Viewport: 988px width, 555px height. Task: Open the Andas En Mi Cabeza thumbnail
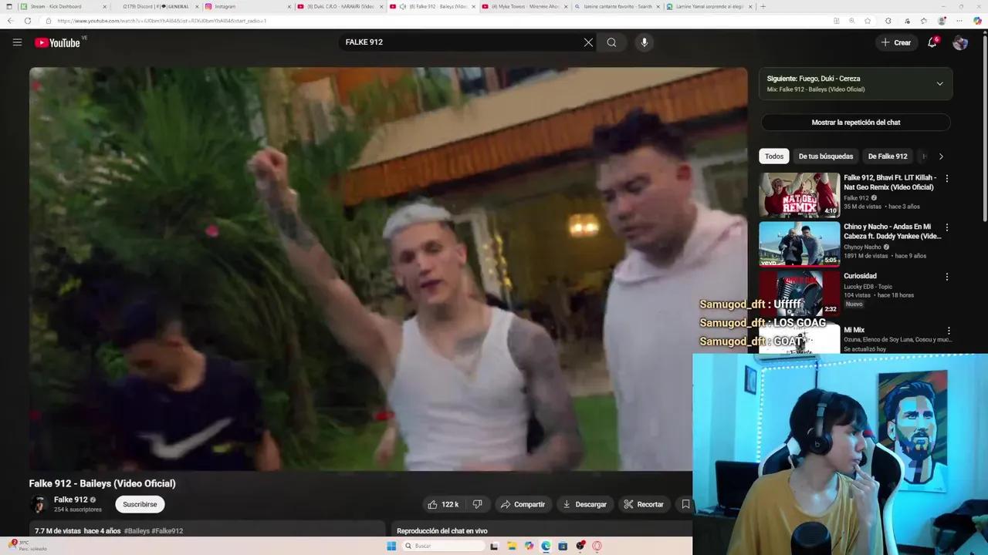[x=799, y=244]
